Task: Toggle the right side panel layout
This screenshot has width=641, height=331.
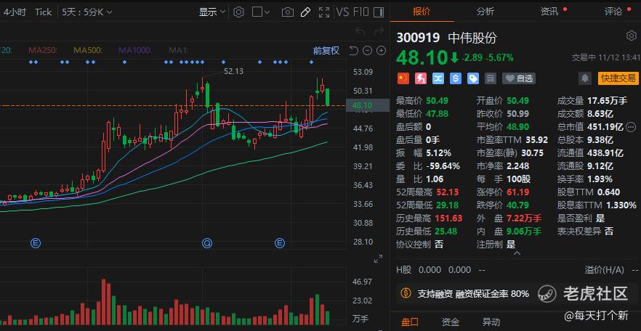Action: (x=379, y=12)
